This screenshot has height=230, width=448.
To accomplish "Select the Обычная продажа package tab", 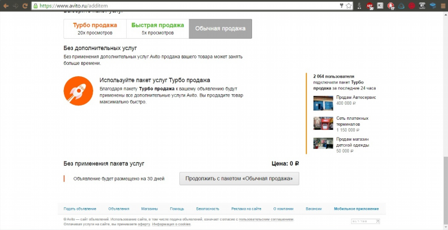I will (x=220, y=29).
